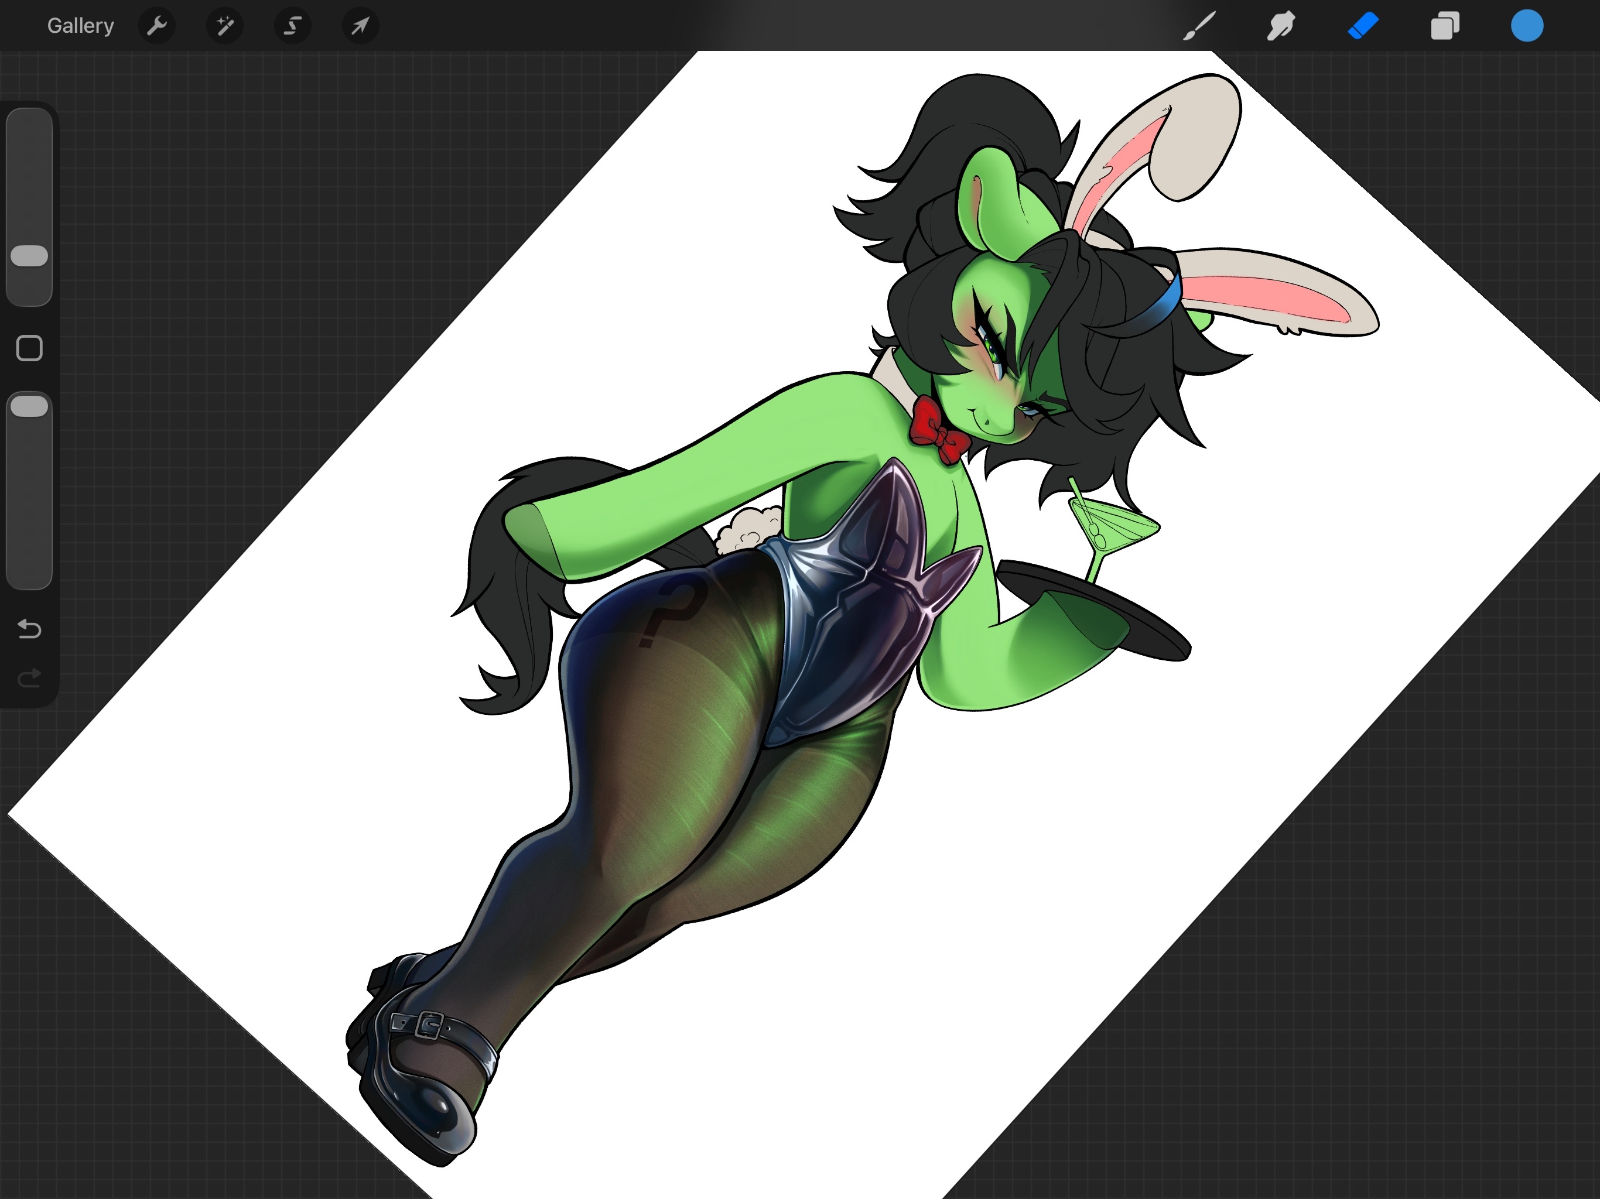Screen dimensions: 1600x1199
Task: Click the brush size slider handle
Action: point(29,255)
